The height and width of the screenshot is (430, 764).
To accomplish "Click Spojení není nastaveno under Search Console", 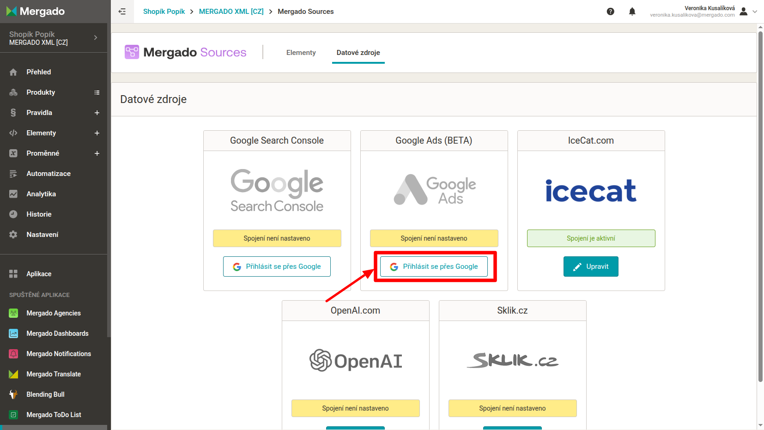I will click(x=277, y=238).
